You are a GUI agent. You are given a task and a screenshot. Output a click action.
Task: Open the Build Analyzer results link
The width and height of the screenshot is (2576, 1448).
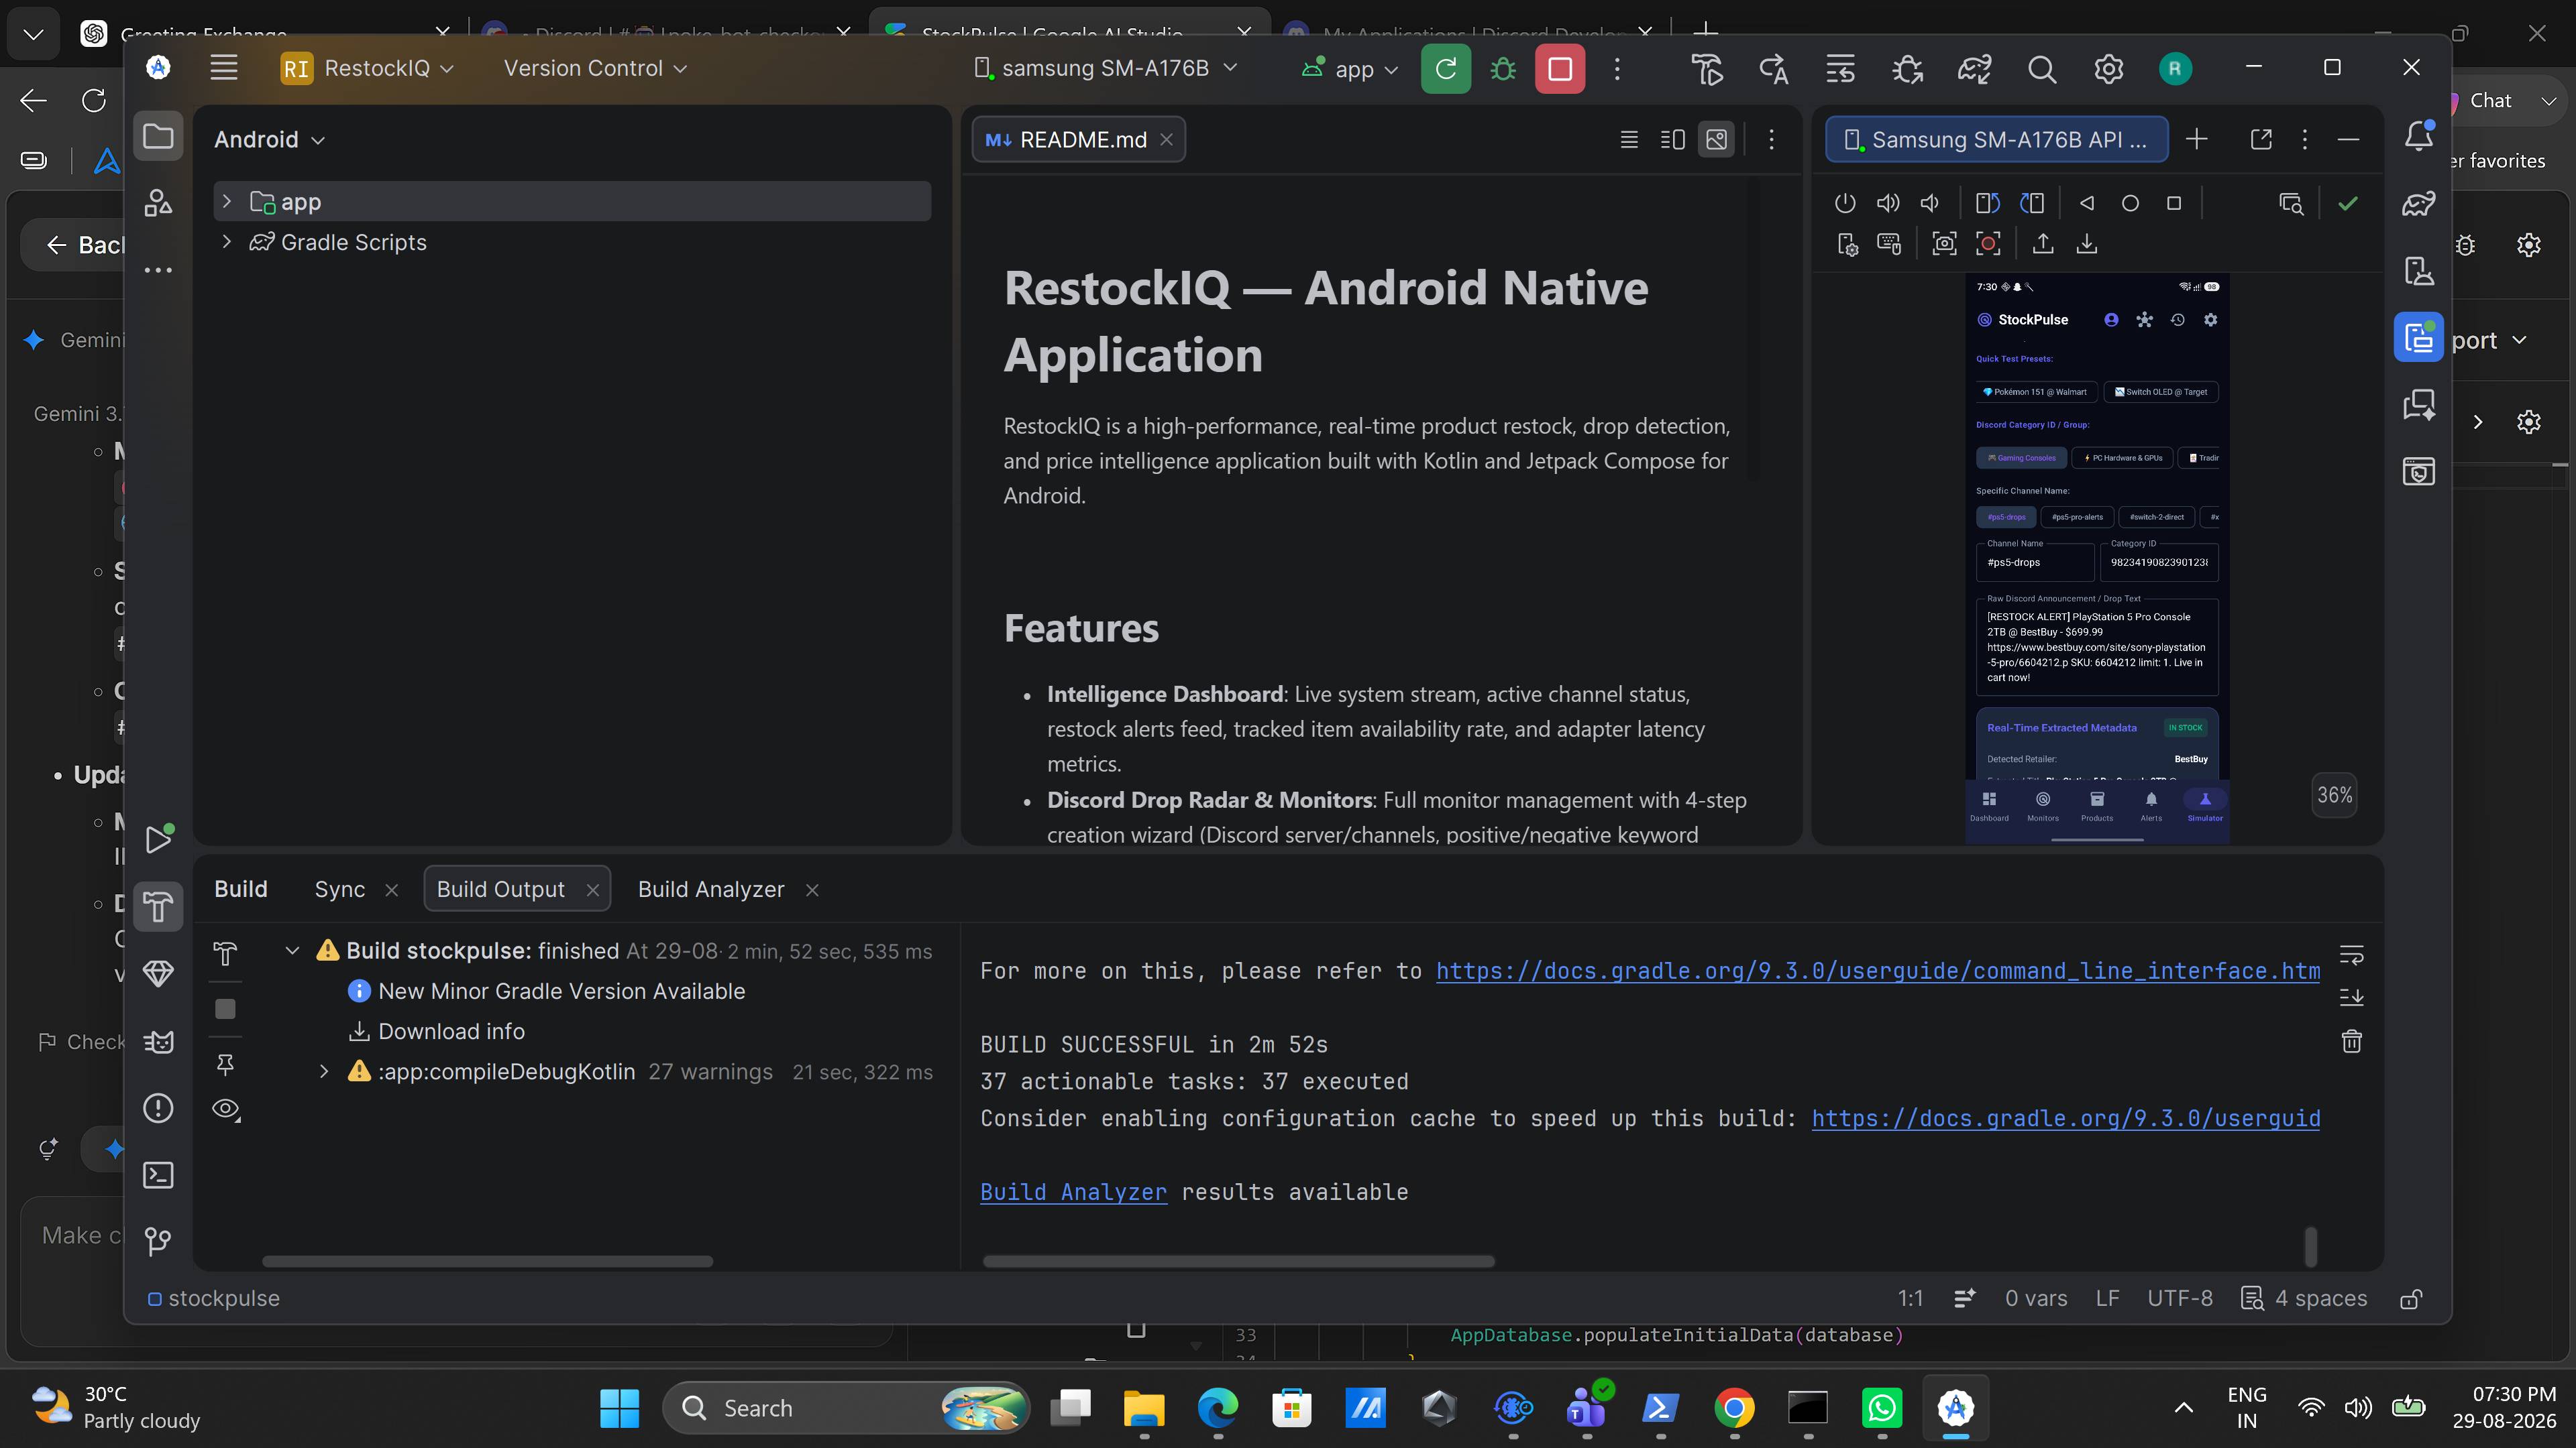[x=1073, y=1192]
